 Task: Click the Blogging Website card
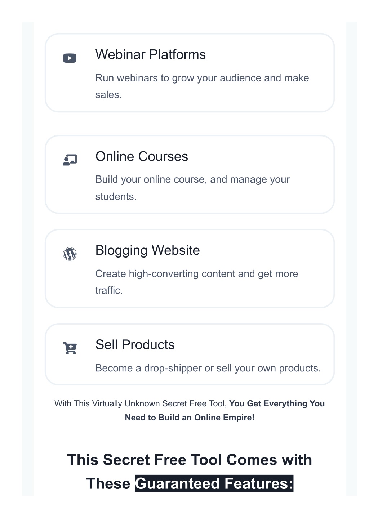(x=190, y=269)
